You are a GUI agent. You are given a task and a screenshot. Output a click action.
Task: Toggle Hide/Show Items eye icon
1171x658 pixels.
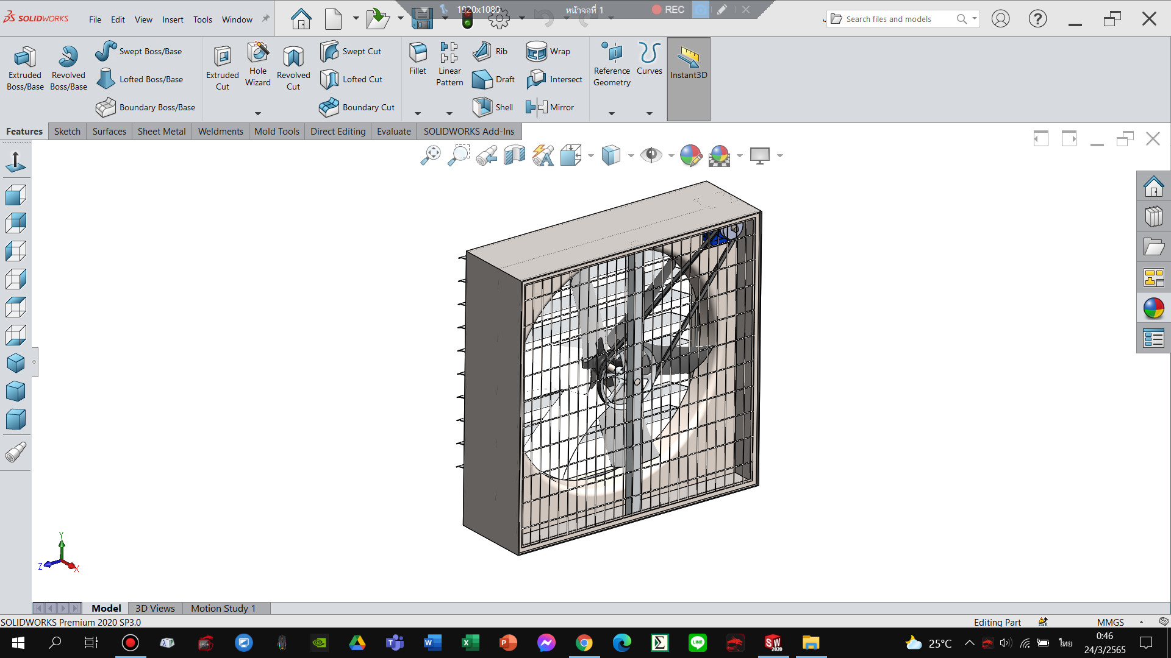click(651, 155)
